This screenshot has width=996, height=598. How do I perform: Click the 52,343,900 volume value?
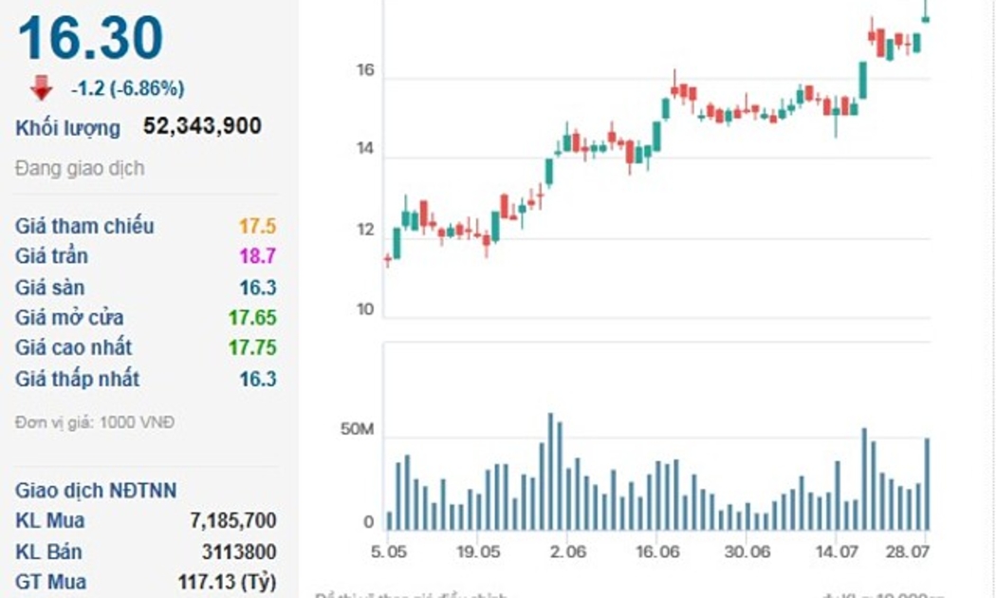click(x=201, y=126)
